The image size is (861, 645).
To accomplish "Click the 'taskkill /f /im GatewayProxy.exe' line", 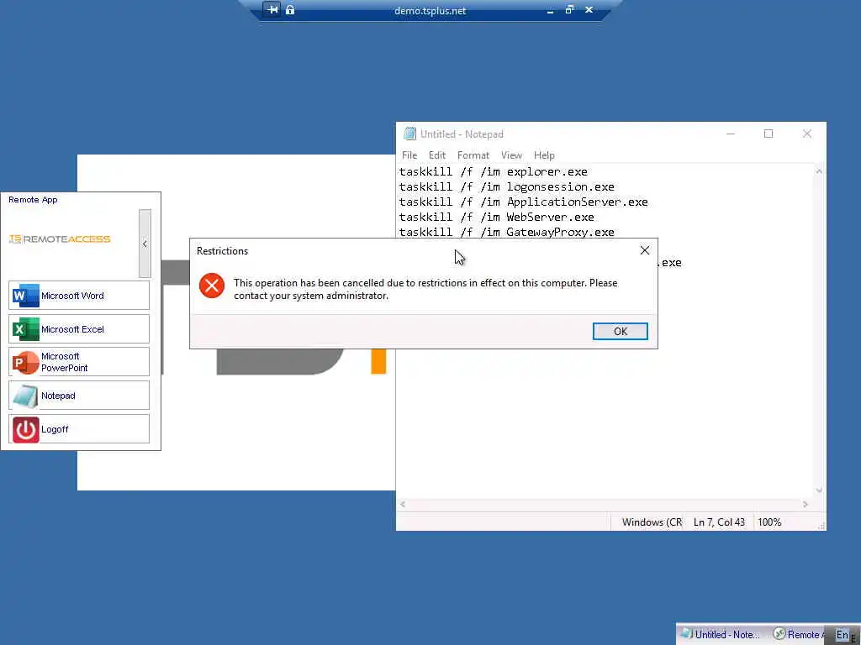I will click(x=506, y=232).
